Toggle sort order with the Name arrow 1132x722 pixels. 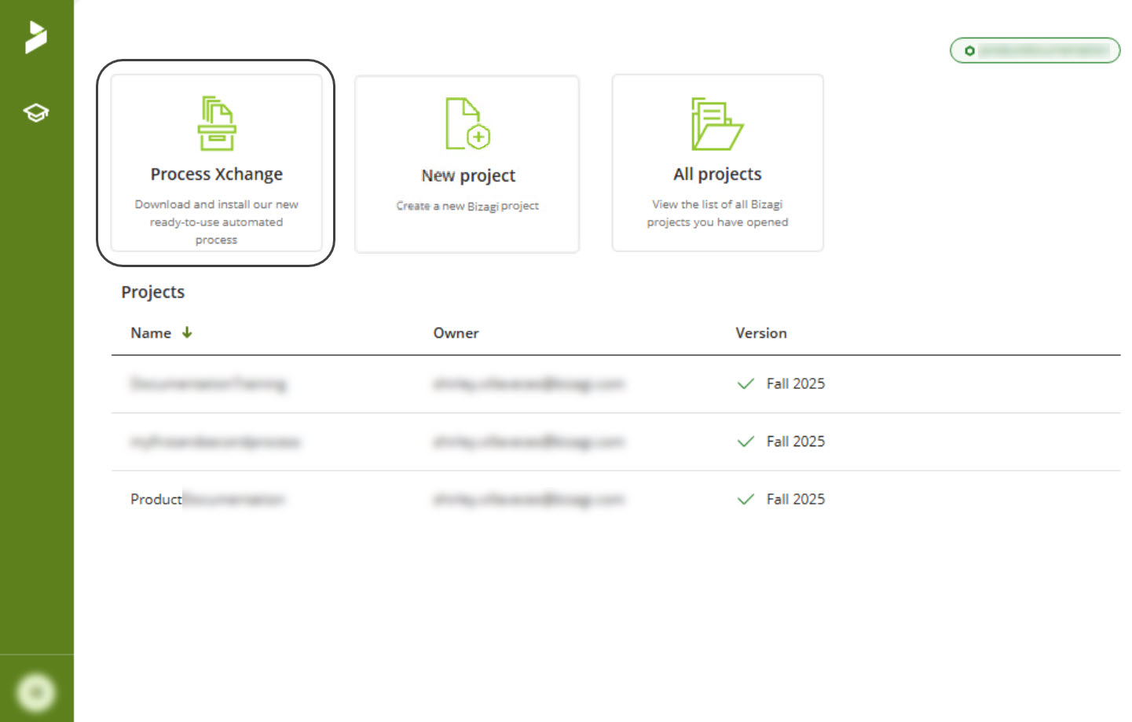pos(187,332)
